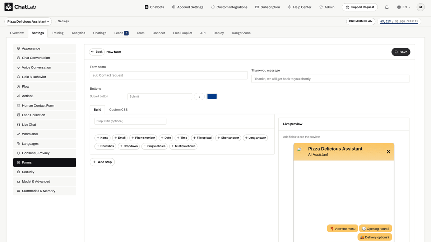This screenshot has height=242, width=431.
Task: Open the Team tab
Action: coord(140,33)
